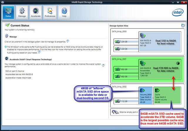Click the Accelerate section icon in status pane
188x131 pixels.
pyautogui.click(x=7, y=58)
